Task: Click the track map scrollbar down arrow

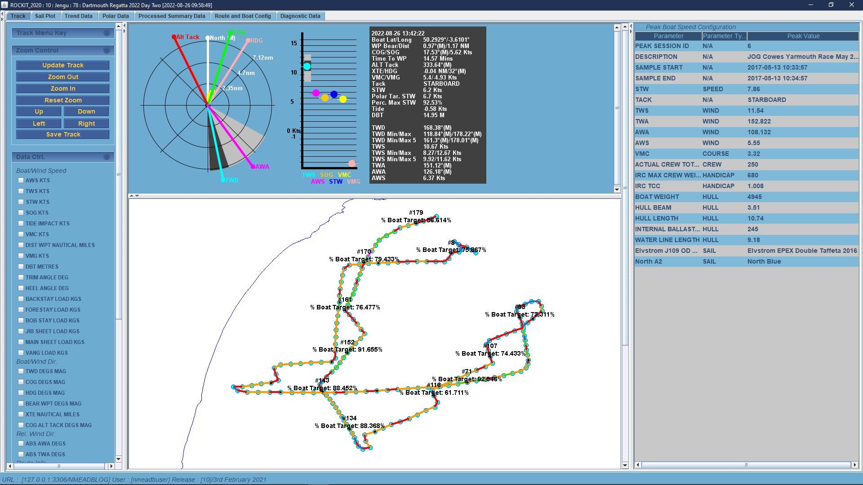Action: point(625,465)
